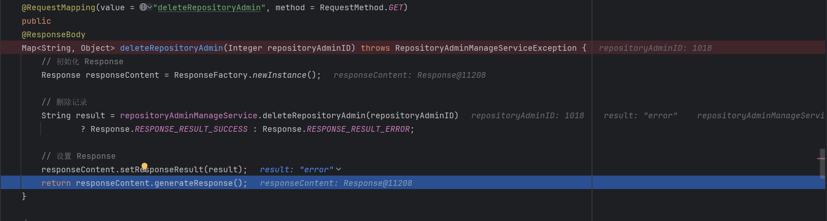This screenshot has width=827, height=221.
Task: Click the repositoryAdminID: 1018 hint on the method line
Action: click(x=655, y=48)
